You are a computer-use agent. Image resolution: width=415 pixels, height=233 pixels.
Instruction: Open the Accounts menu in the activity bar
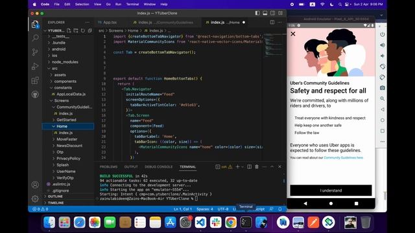35,184
